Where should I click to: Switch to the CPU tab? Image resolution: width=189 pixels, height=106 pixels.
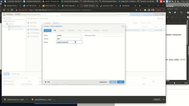click(x=79, y=31)
